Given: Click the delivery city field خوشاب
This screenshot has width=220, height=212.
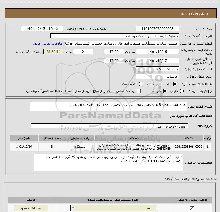Looking at the screenshot, I should pyautogui.click(x=157, y=77).
